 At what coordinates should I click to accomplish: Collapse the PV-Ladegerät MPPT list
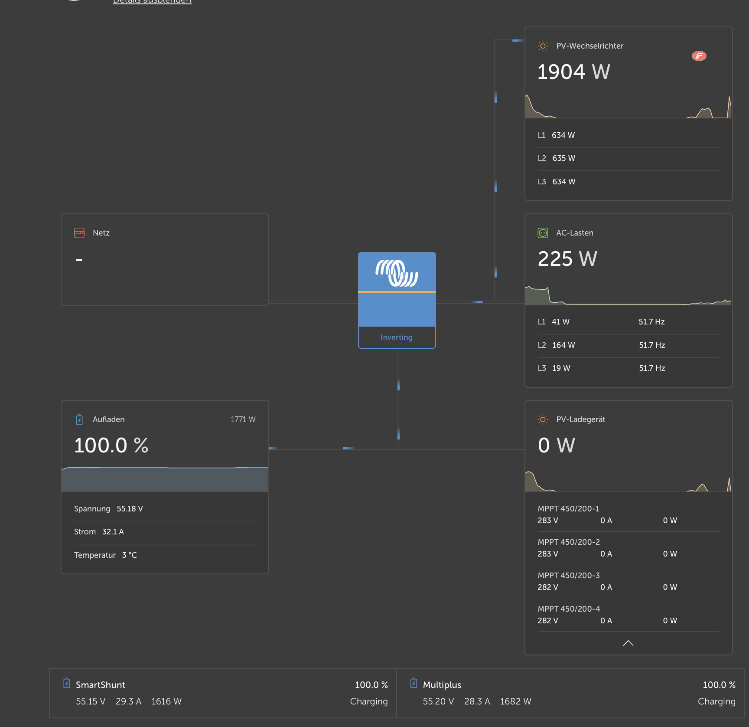[628, 643]
